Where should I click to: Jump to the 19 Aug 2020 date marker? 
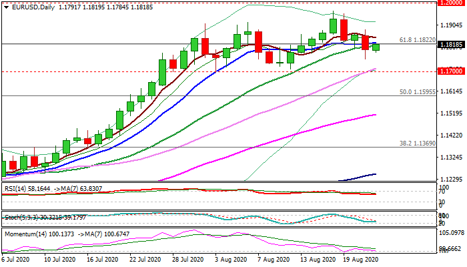tap(361, 258)
